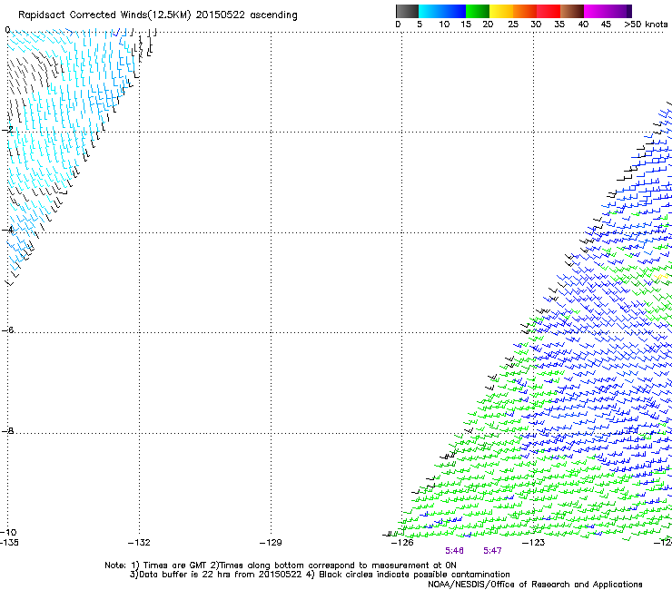672x590 pixels.
Task: Click the '-10' latitude axis label
Action: pyautogui.click(x=8, y=533)
